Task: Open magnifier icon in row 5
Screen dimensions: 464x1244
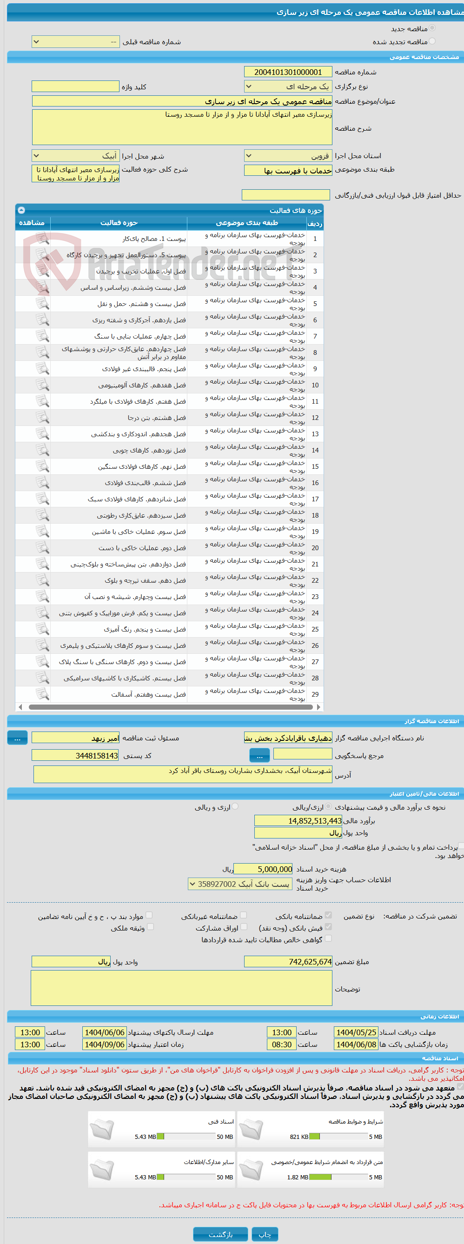Action: pyautogui.click(x=42, y=304)
